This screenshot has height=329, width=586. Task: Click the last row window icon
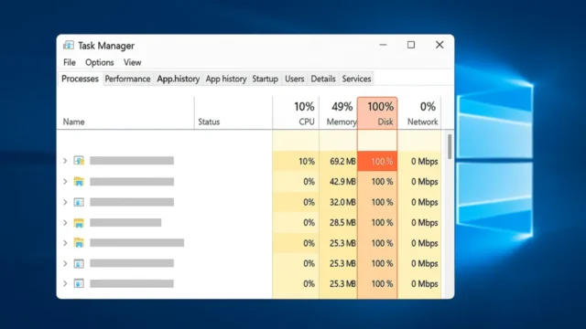click(79, 283)
